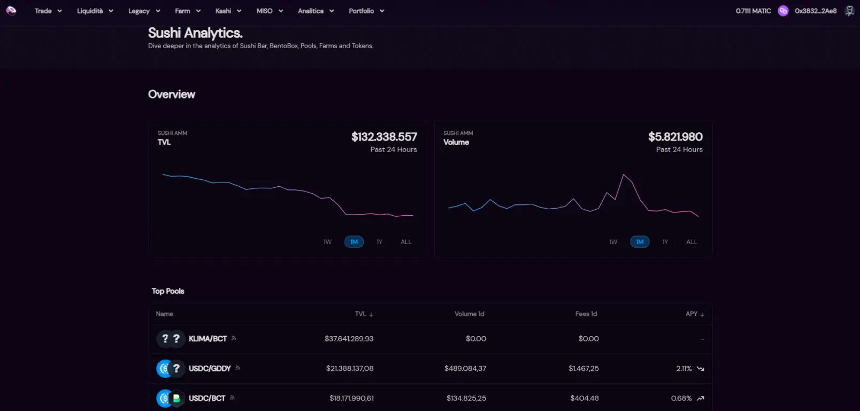Click the Overview section heading
Screen dimensions: 860x411
pyautogui.click(x=172, y=94)
